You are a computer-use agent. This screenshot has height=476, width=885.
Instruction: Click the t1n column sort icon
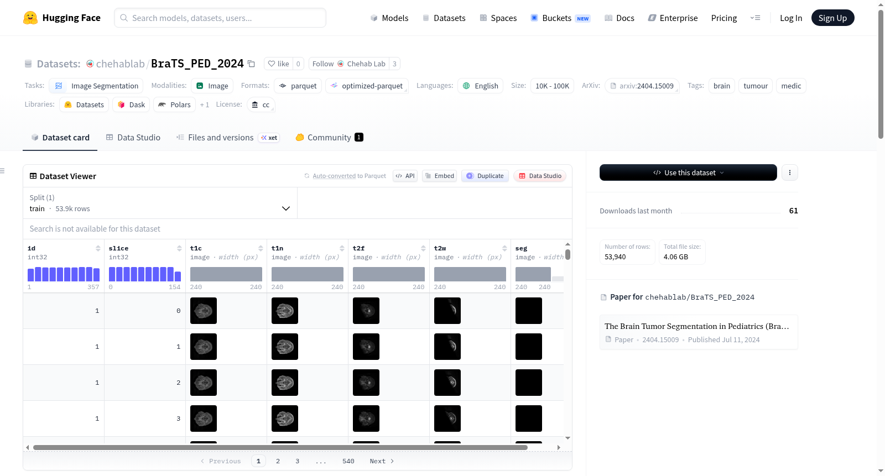coord(342,248)
